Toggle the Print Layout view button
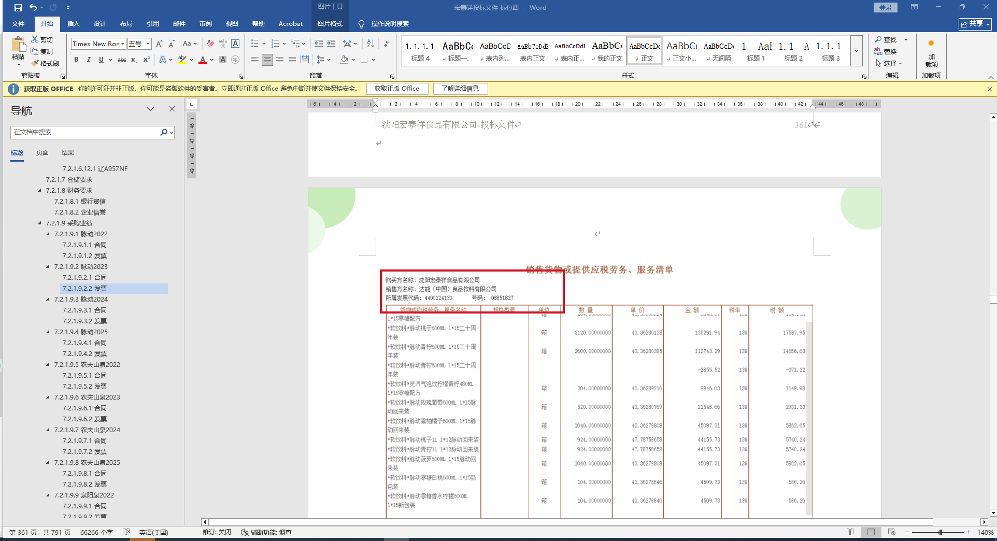Image resolution: width=997 pixels, height=541 pixels. click(x=871, y=532)
